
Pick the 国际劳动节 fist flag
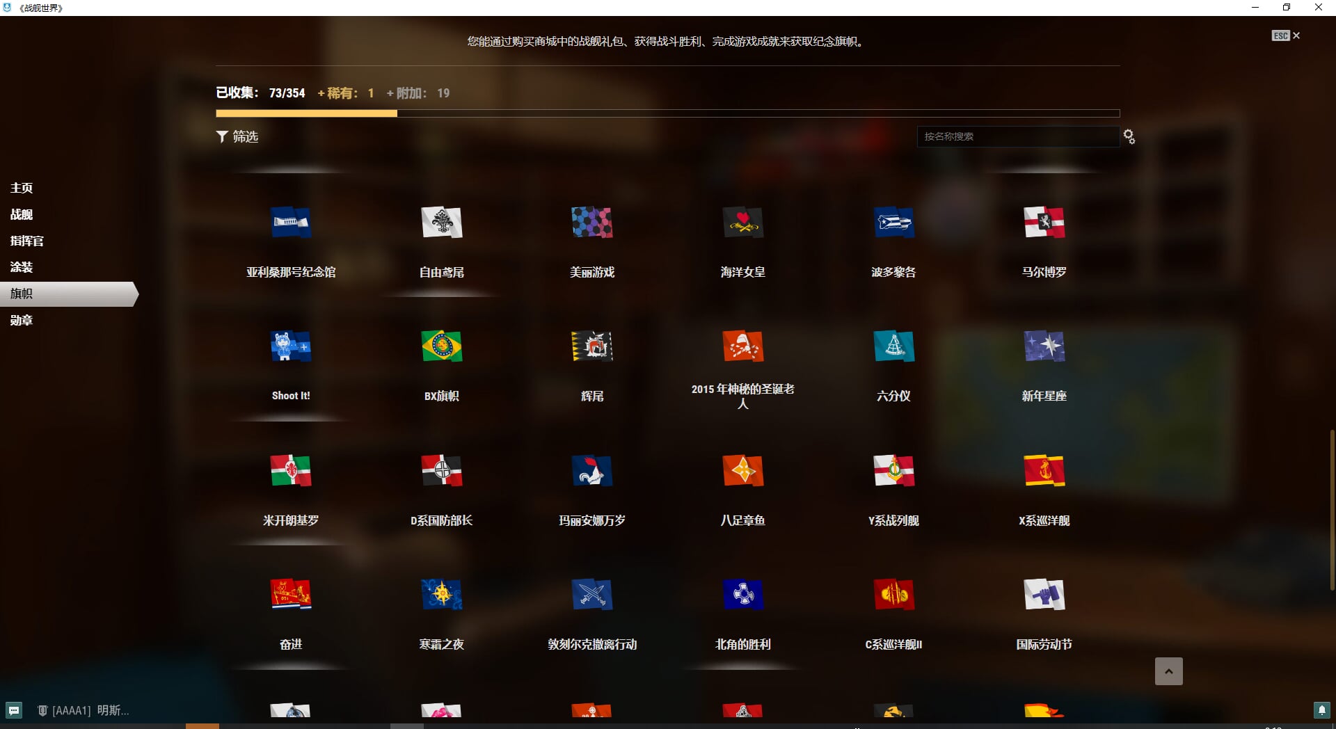point(1044,595)
